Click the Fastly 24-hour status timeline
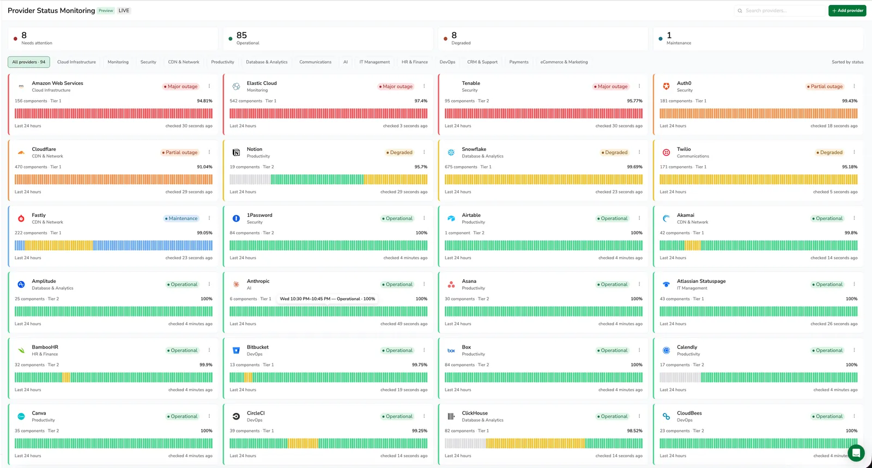 point(113,245)
